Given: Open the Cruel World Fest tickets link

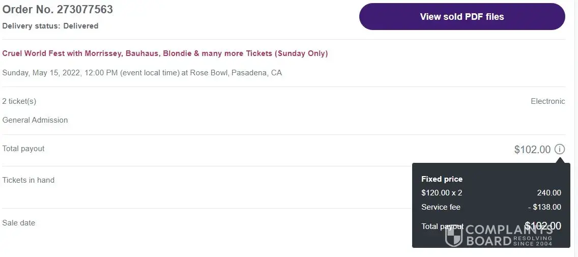Looking at the screenshot, I should 165,53.
